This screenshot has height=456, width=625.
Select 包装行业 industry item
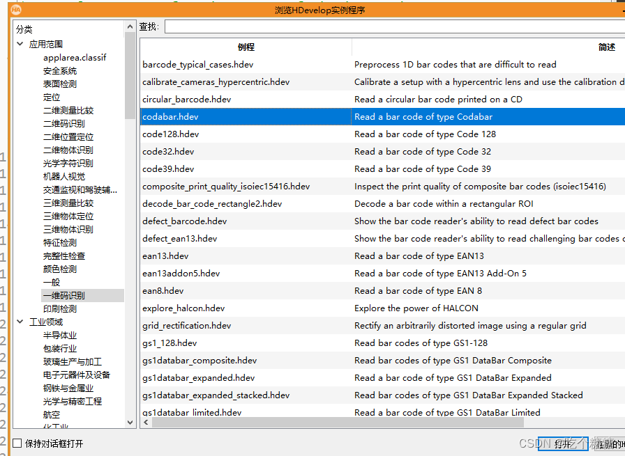(60, 348)
